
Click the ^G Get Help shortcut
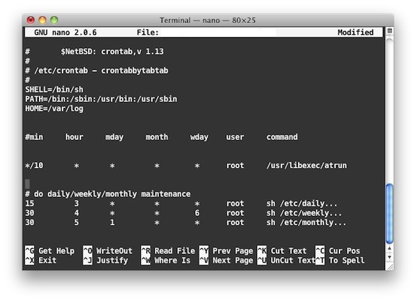click(50, 251)
